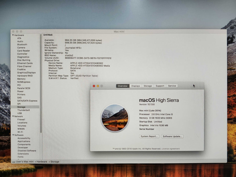Click the Hardware segment in path bar
Viewport: 236px width, 177px height.
(42, 162)
